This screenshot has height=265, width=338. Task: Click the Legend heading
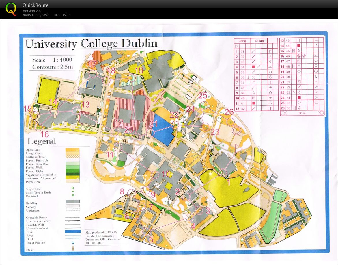point(42,141)
